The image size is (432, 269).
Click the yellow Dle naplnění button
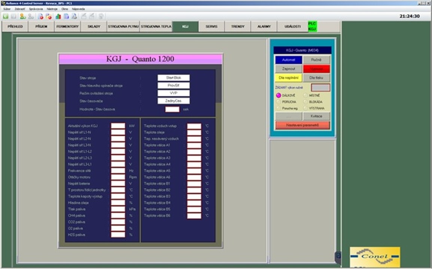coord(289,78)
